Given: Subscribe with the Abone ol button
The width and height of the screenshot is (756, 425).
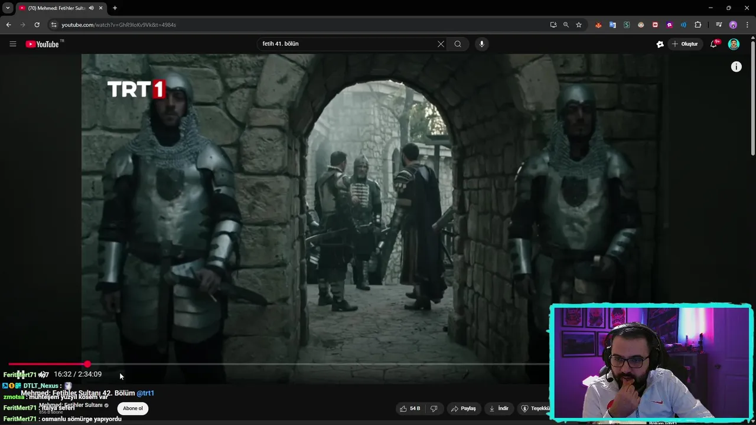Looking at the screenshot, I should click(x=133, y=408).
